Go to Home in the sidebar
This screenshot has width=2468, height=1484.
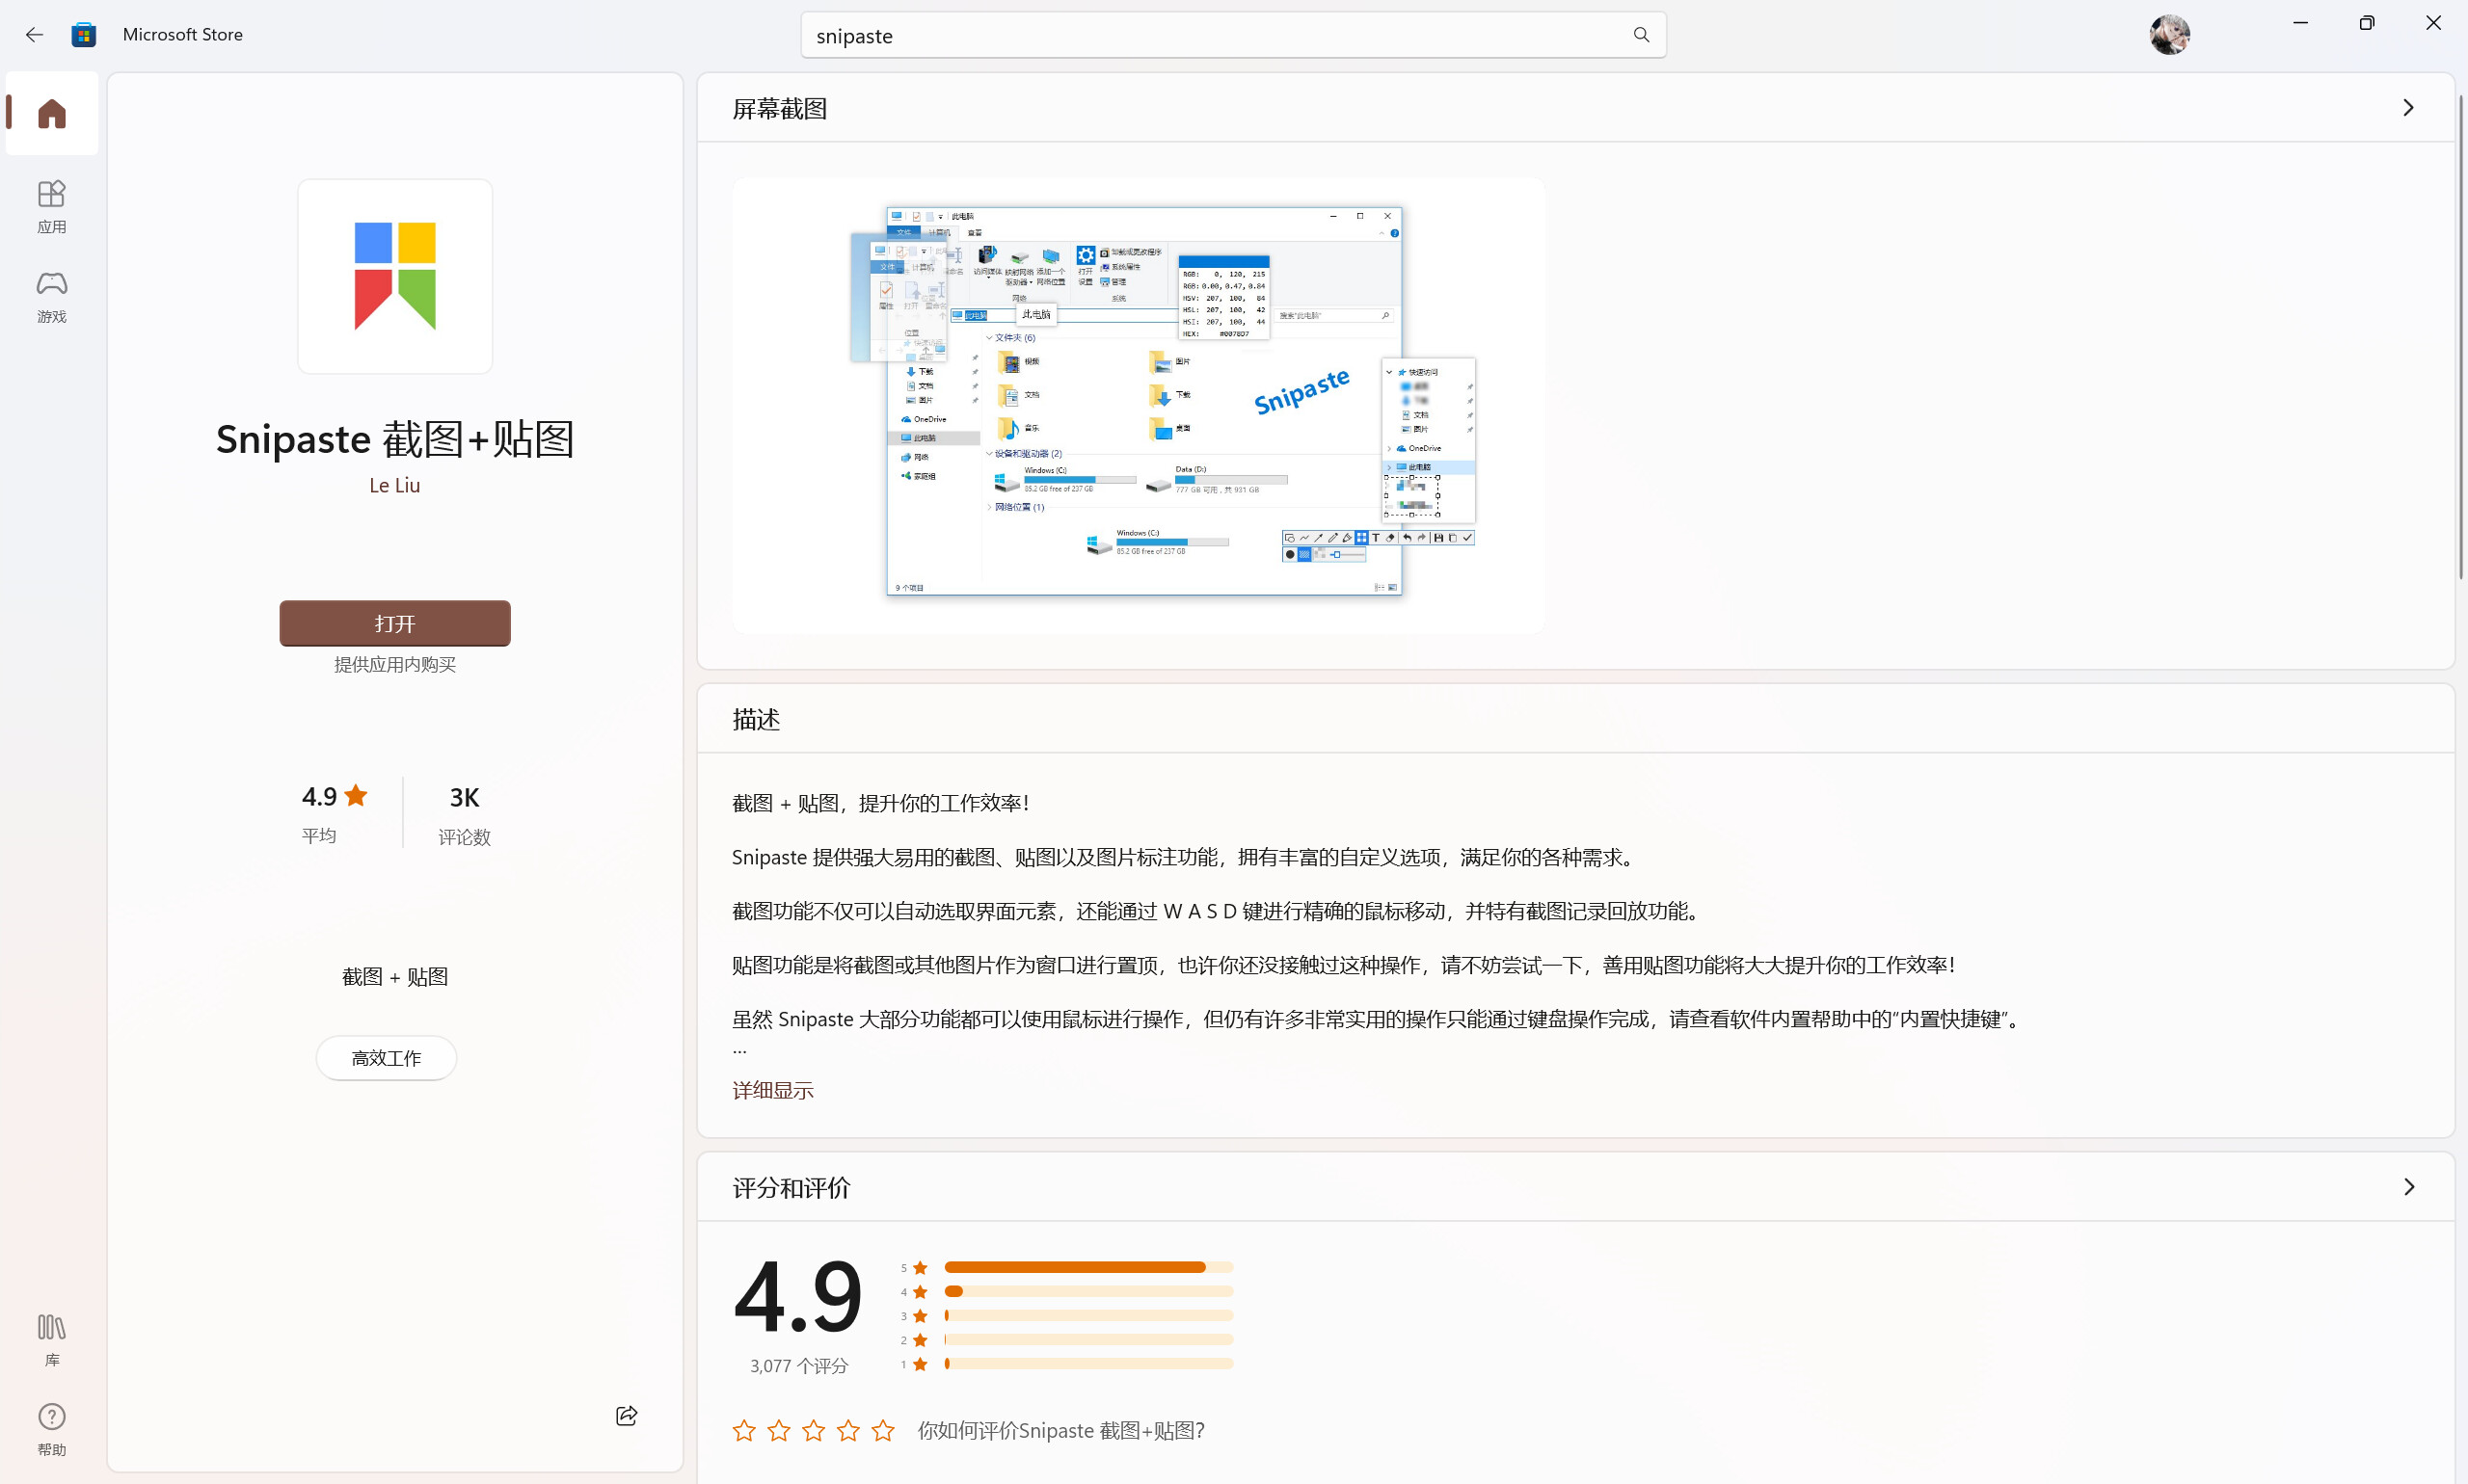tap(52, 113)
